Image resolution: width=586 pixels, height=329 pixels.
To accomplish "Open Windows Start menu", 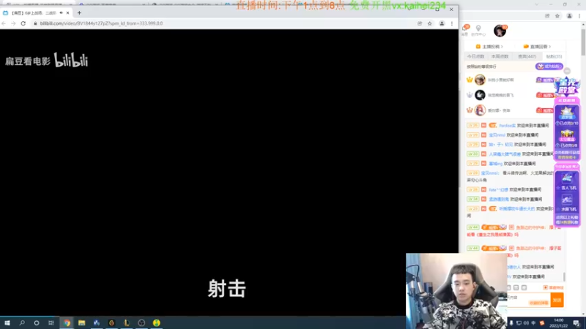I will tap(7, 322).
